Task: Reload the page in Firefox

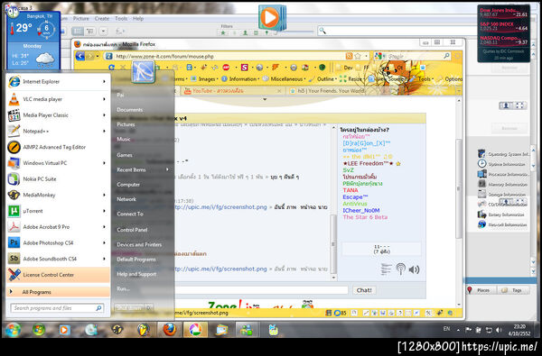Action: (111, 67)
